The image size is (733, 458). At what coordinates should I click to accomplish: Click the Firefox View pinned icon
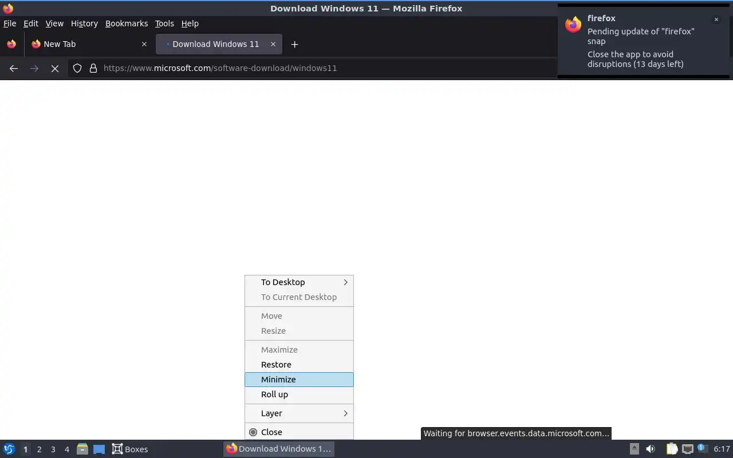pyautogui.click(x=11, y=44)
